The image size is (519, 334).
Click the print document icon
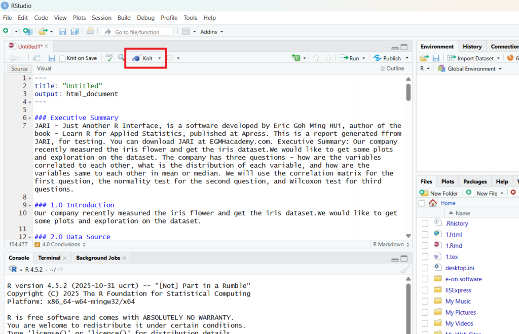tap(90, 31)
